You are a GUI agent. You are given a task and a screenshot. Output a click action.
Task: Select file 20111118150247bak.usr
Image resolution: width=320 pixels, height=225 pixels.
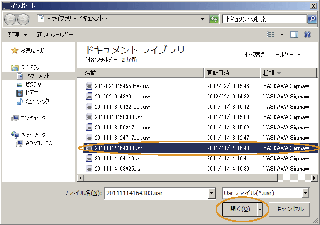[x=122, y=127]
